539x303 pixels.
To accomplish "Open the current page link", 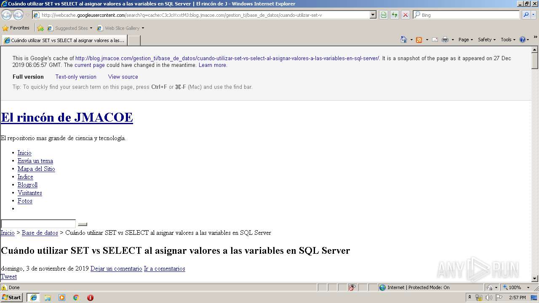I will coord(90,65).
